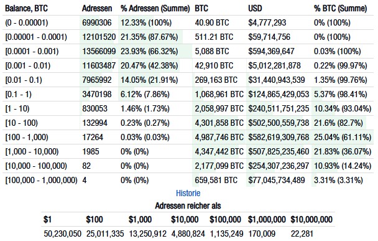Select the [100,000 - 1,000,000) row label
This screenshot has height=241, width=378.
(x=41, y=180)
